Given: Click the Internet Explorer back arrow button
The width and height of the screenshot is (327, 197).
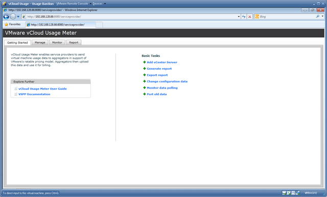Looking at the screenshot, I should tap(6, 16).
